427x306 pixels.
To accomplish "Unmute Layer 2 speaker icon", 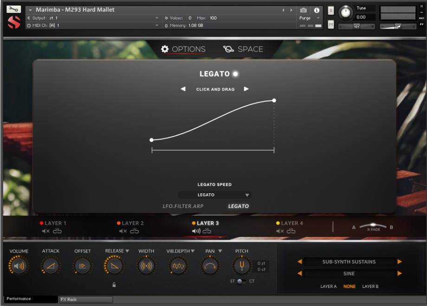I will (x=123, y=231).
